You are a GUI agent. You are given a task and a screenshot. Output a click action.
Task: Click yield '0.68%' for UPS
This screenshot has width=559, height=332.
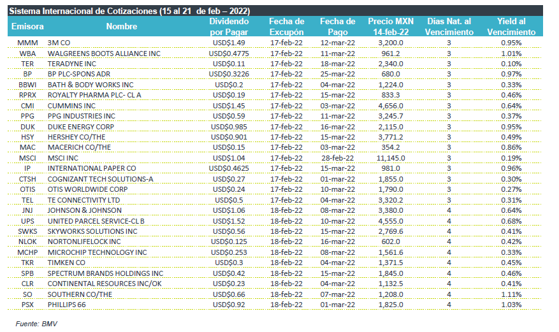point(511,221)
